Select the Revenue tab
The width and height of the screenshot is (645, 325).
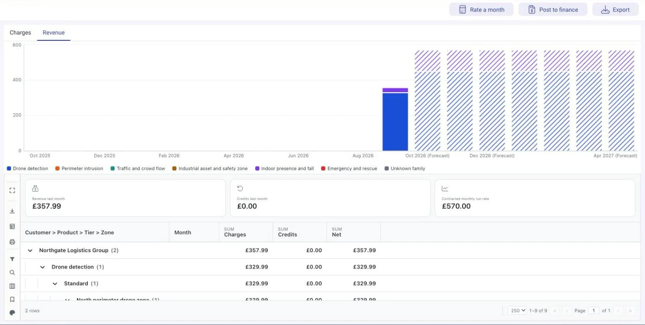[54, 32]
